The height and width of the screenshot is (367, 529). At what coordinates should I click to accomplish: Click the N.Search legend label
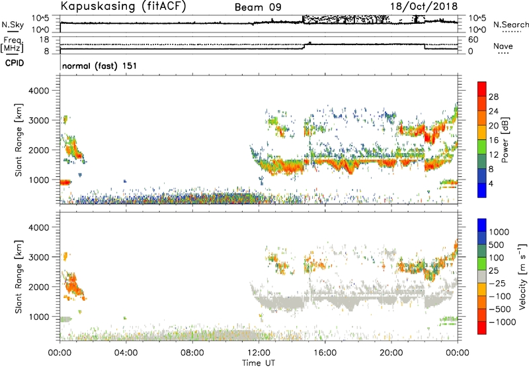click(510, 25)
